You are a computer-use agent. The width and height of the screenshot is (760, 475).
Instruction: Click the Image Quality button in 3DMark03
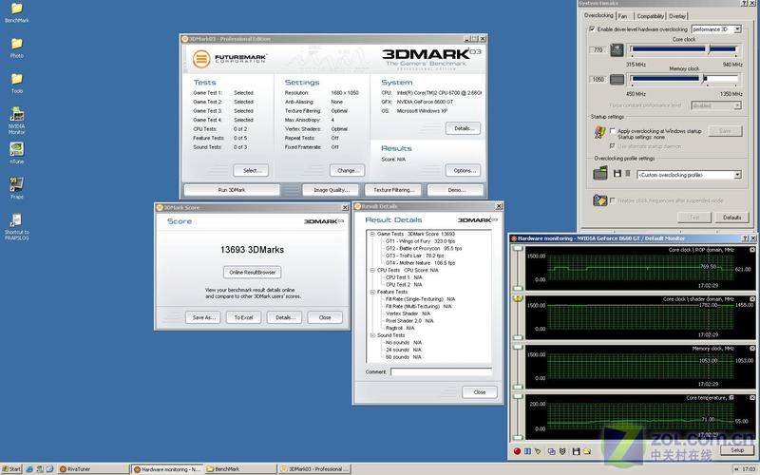[x=332, y=190]
